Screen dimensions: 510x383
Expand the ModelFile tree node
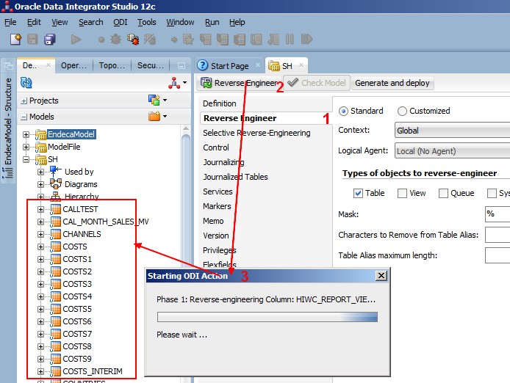pyautogui.click(x=26, y=147)
